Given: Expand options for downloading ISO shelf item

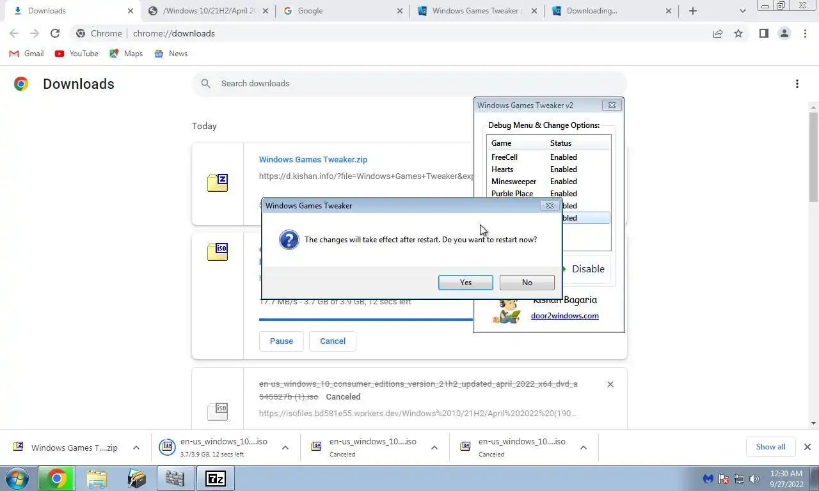Looking at the screenshot, I should tap(285, 448).
